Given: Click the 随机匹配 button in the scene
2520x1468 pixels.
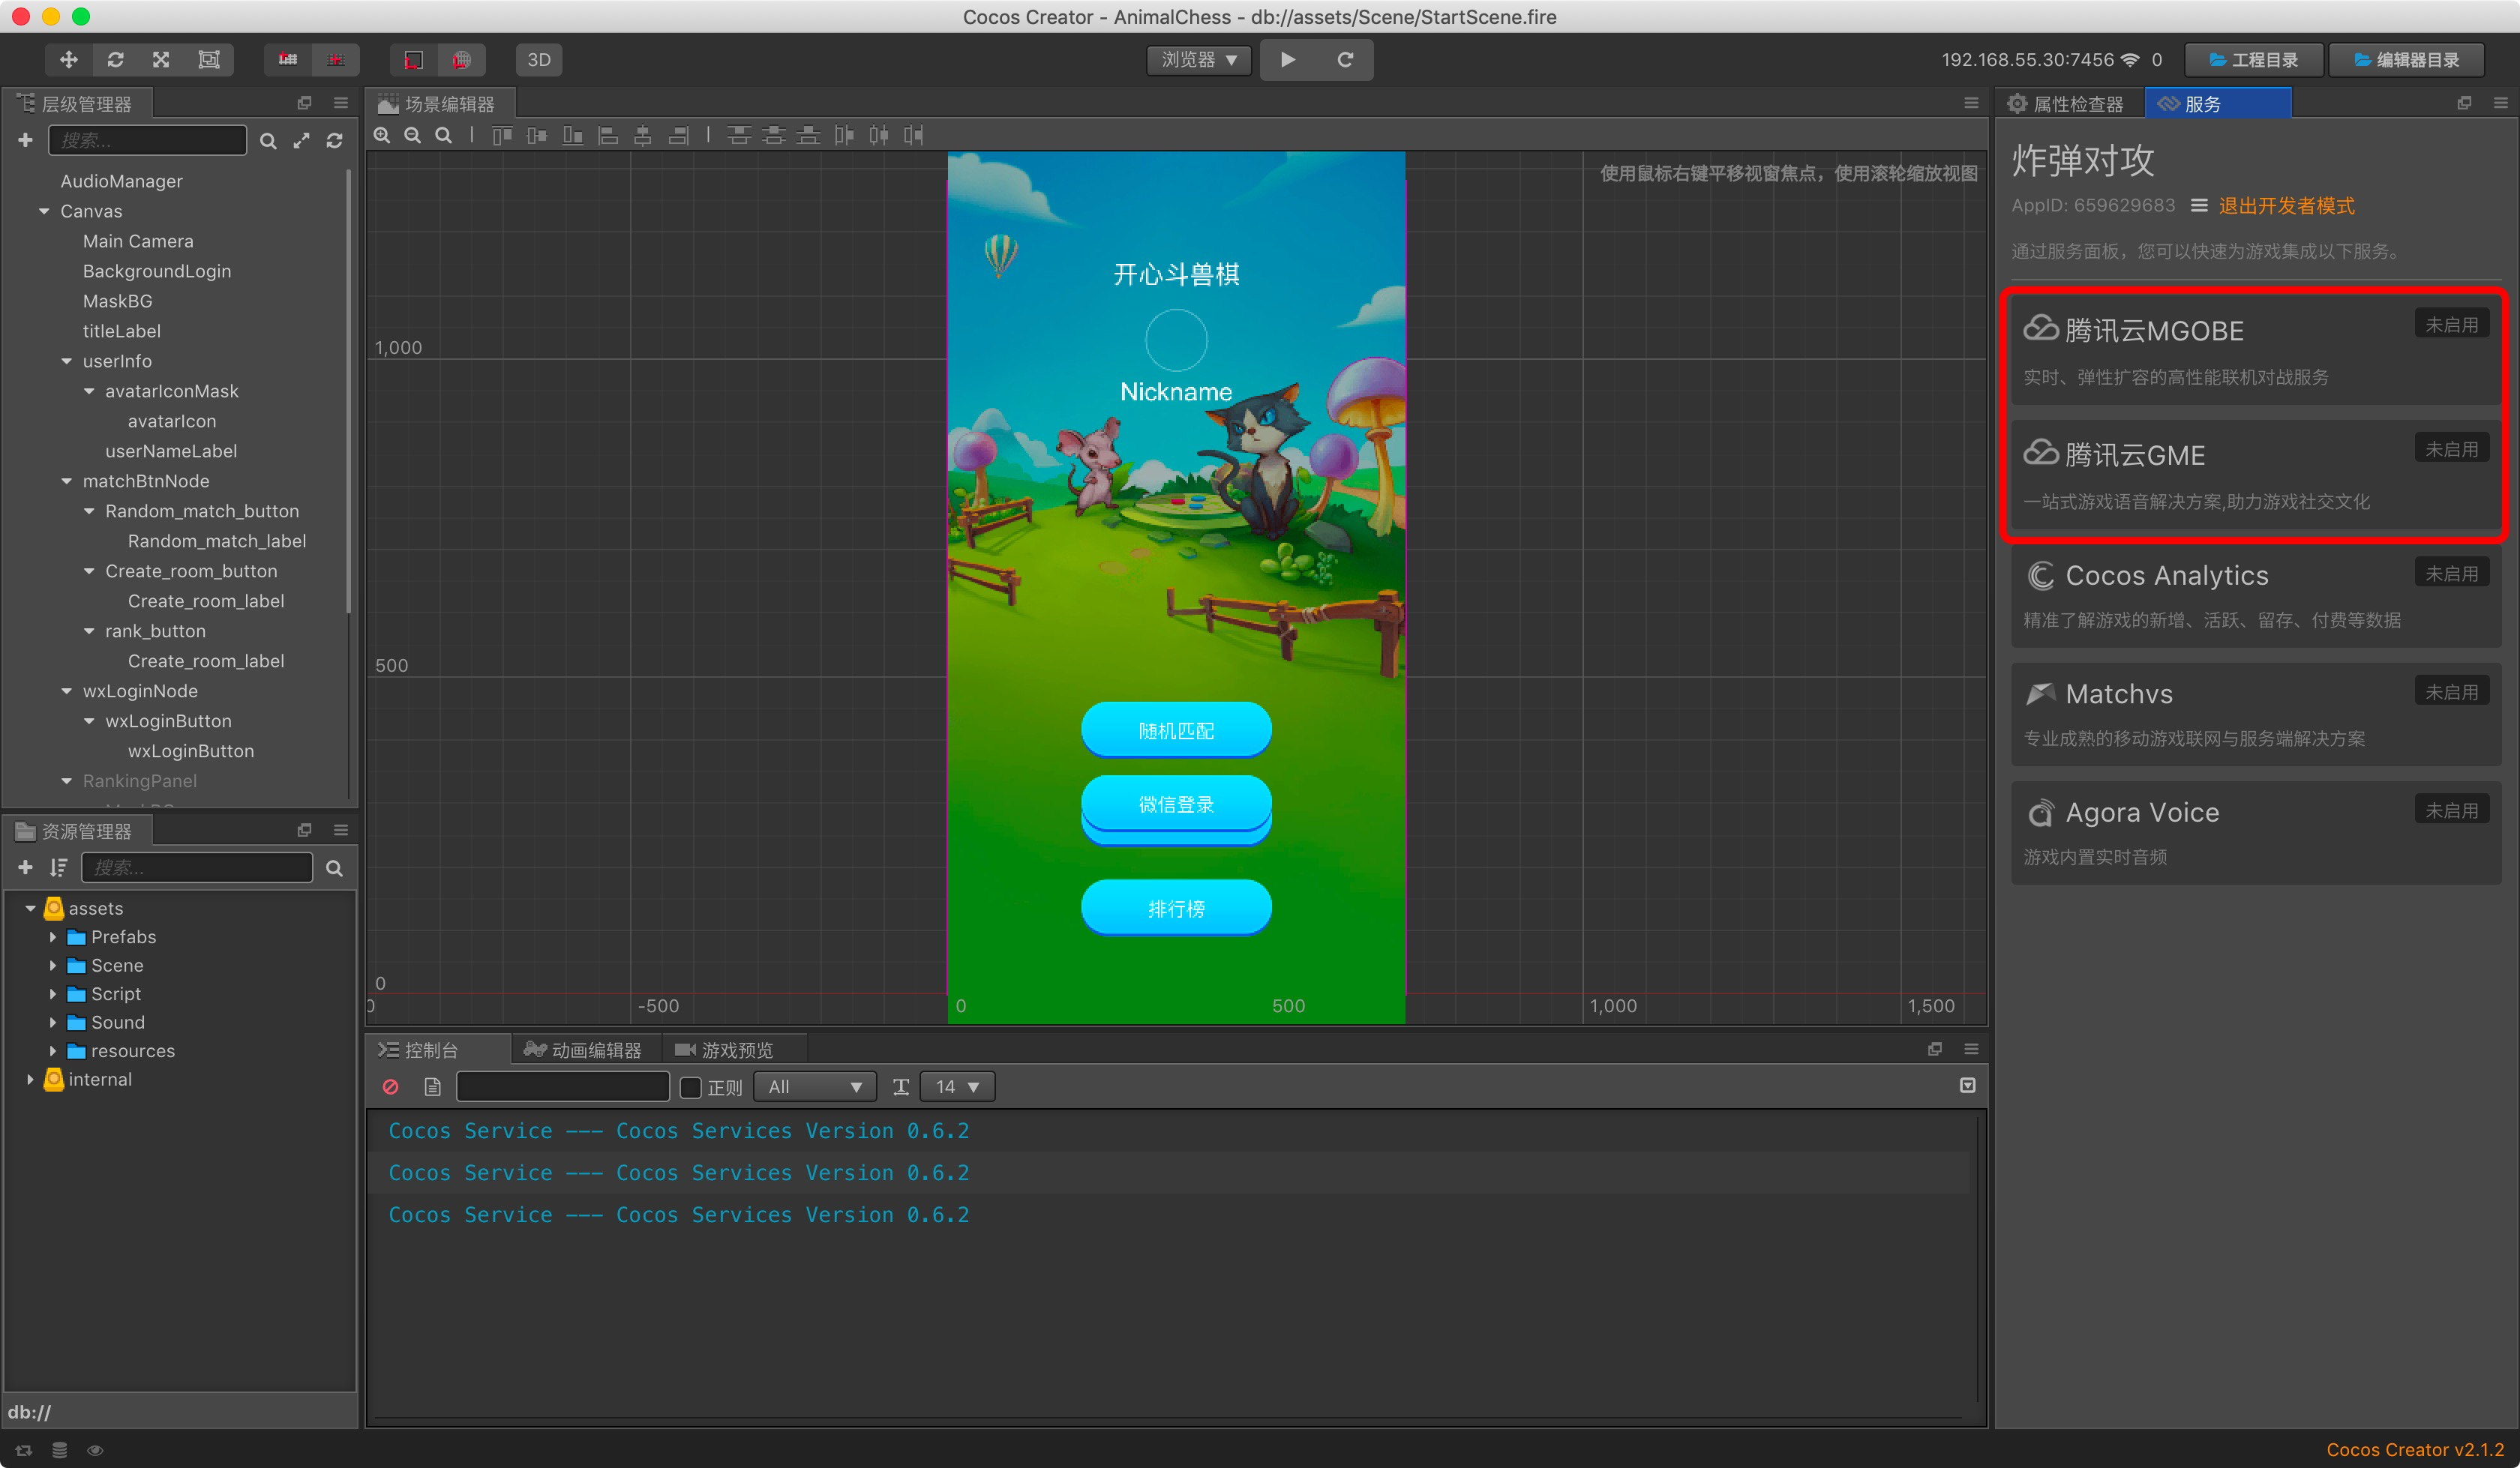Looking at the screenshot, I should [1176, 731].
